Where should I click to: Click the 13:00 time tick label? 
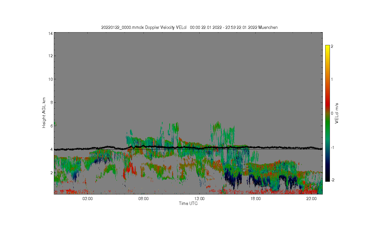pyautogui.click(x=199, y=199)
